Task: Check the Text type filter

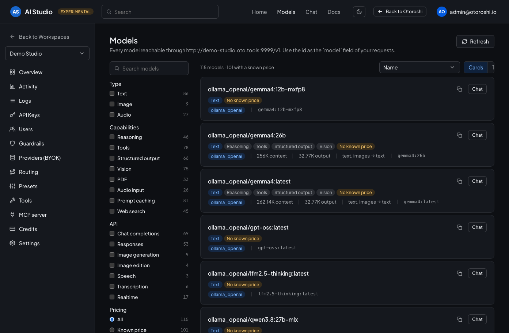Action: click(112, 93)
